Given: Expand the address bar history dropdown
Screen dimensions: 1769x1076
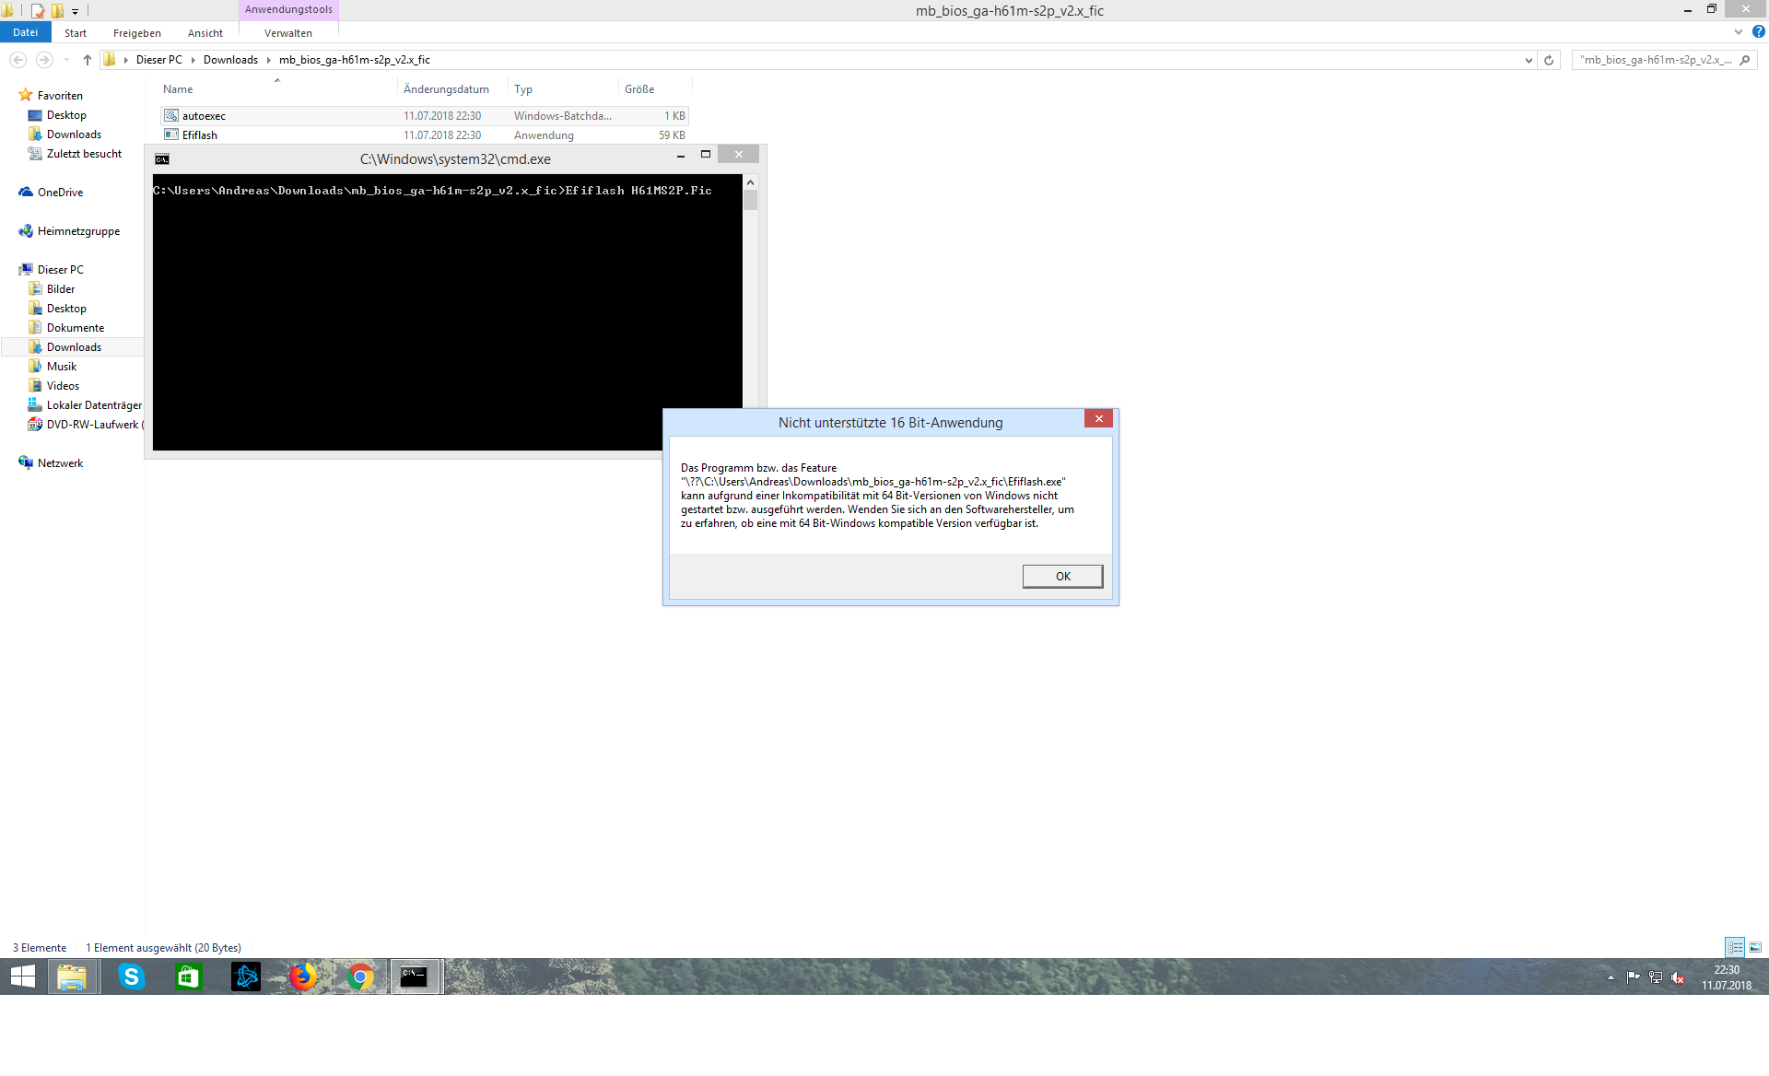Looking at the screenshot, I should tap(1529, 60).
